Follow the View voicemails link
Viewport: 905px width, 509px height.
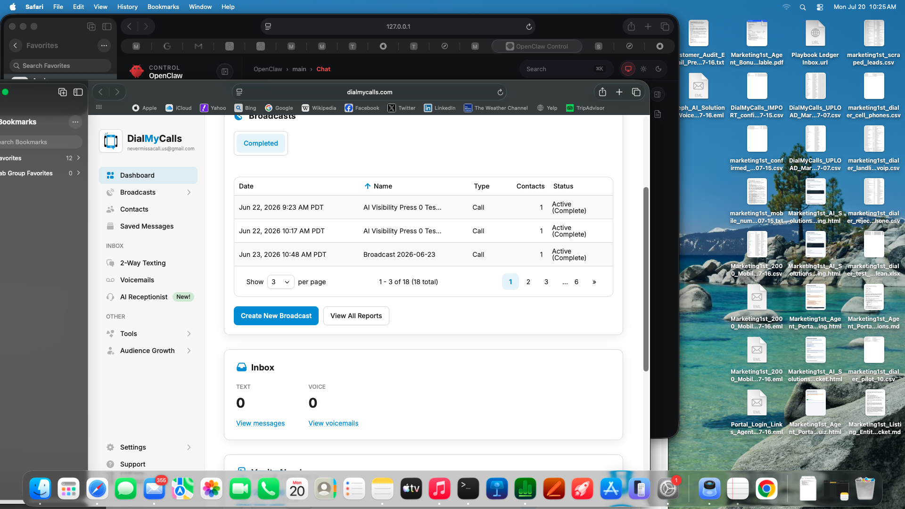coord(333,423)
